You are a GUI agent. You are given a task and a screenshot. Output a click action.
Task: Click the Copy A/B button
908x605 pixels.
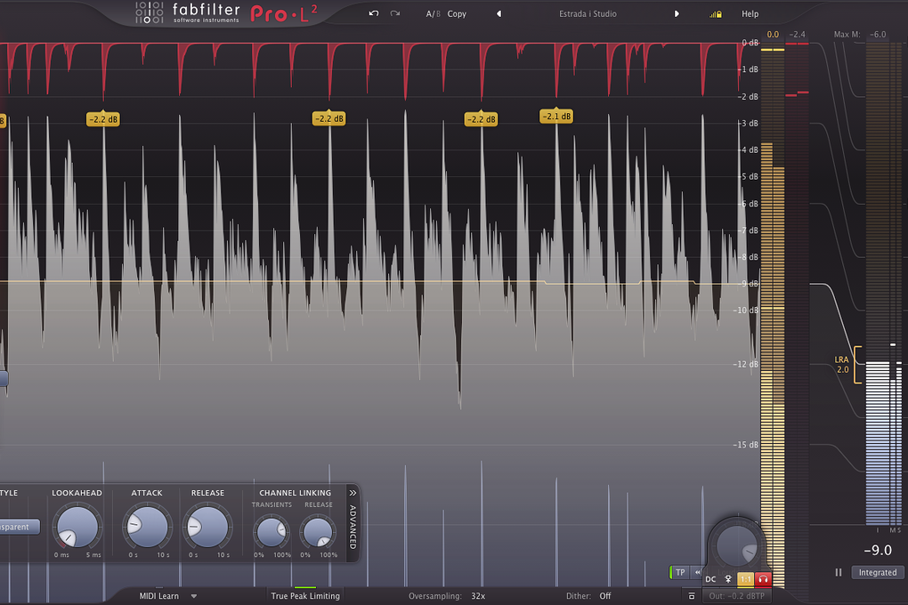pos(457,14)
